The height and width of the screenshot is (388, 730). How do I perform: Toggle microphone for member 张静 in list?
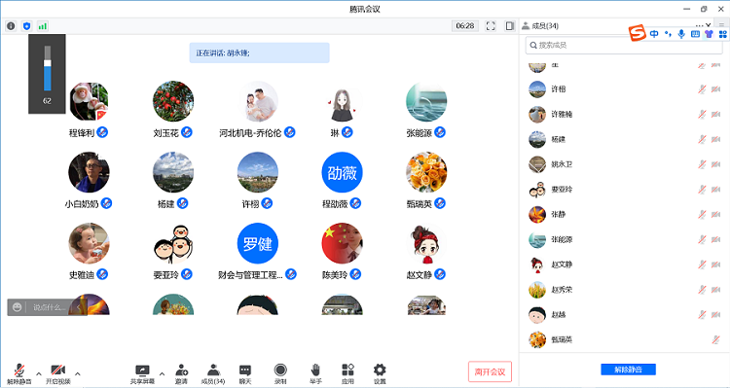pos(702,215)
